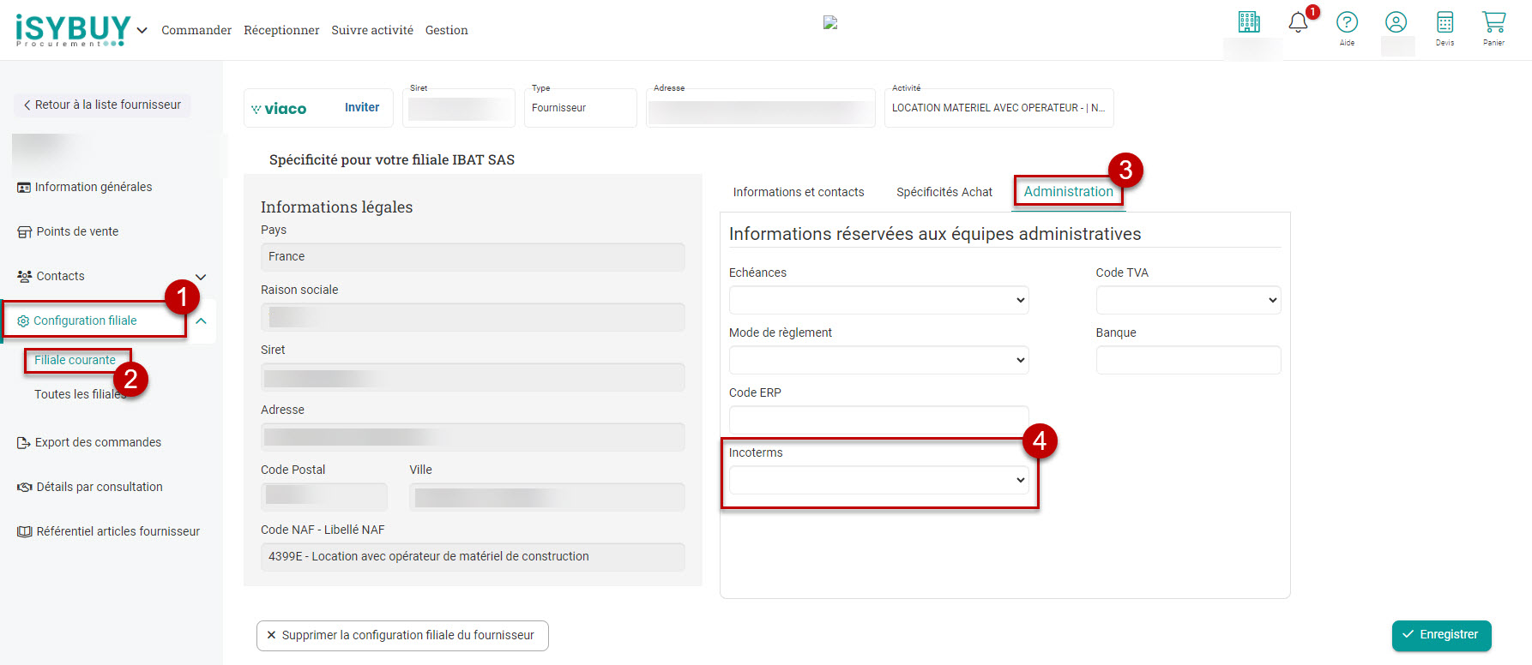
Task: Switch to Informations et contacts tab
Action: pos(798,192)
